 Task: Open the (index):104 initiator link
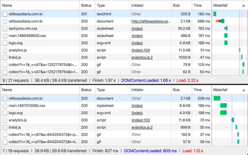point(141,50)
